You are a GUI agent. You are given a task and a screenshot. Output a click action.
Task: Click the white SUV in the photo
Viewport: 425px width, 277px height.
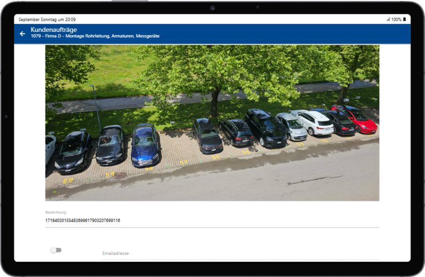click(316, 123)
